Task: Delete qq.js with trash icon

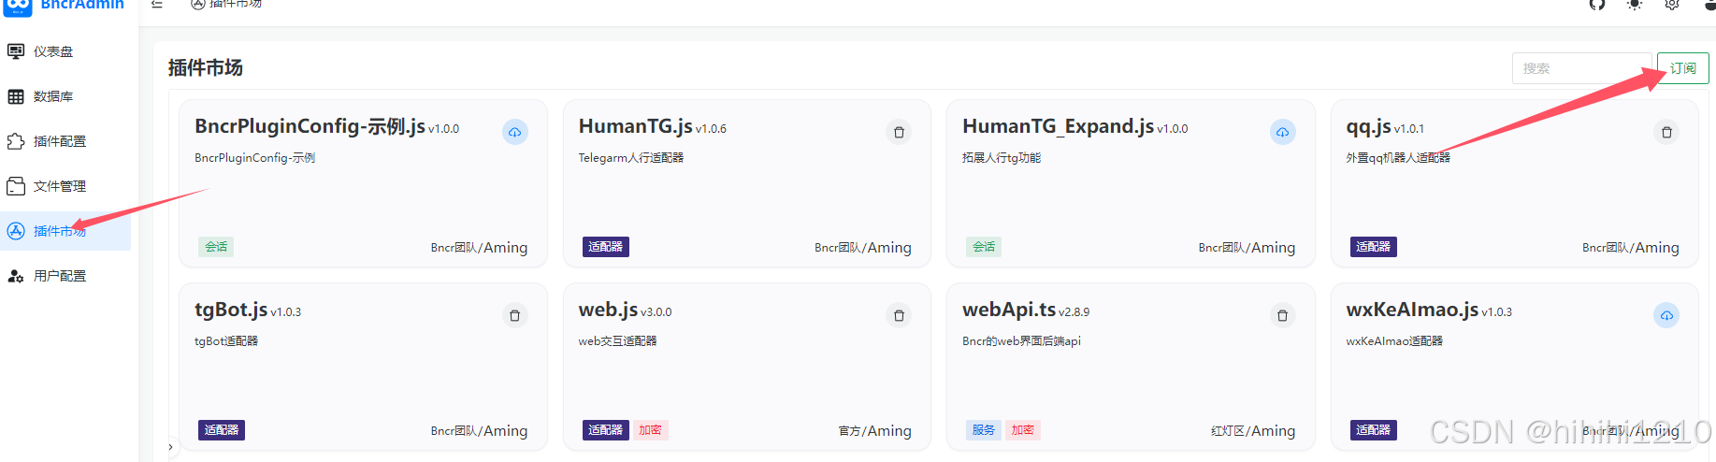Action: coord(1666,132)
